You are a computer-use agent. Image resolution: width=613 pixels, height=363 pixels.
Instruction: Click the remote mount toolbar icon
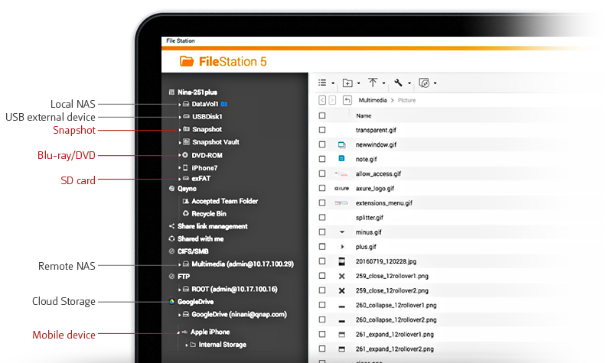coord(424,83)
